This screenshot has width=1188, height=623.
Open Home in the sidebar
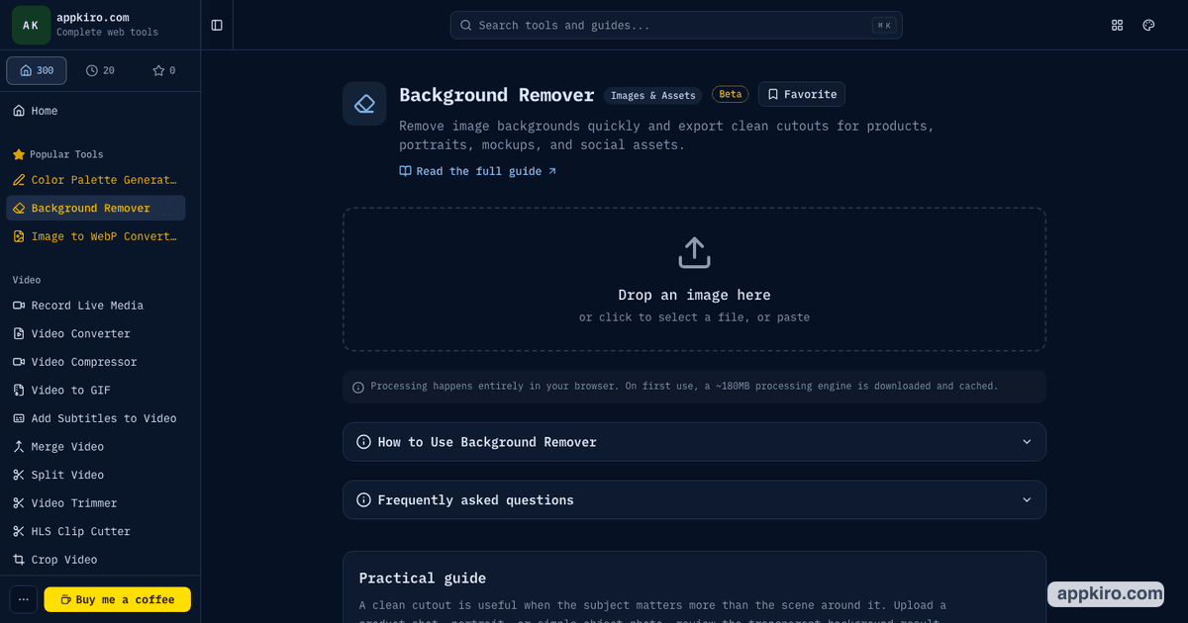point(96,111)
